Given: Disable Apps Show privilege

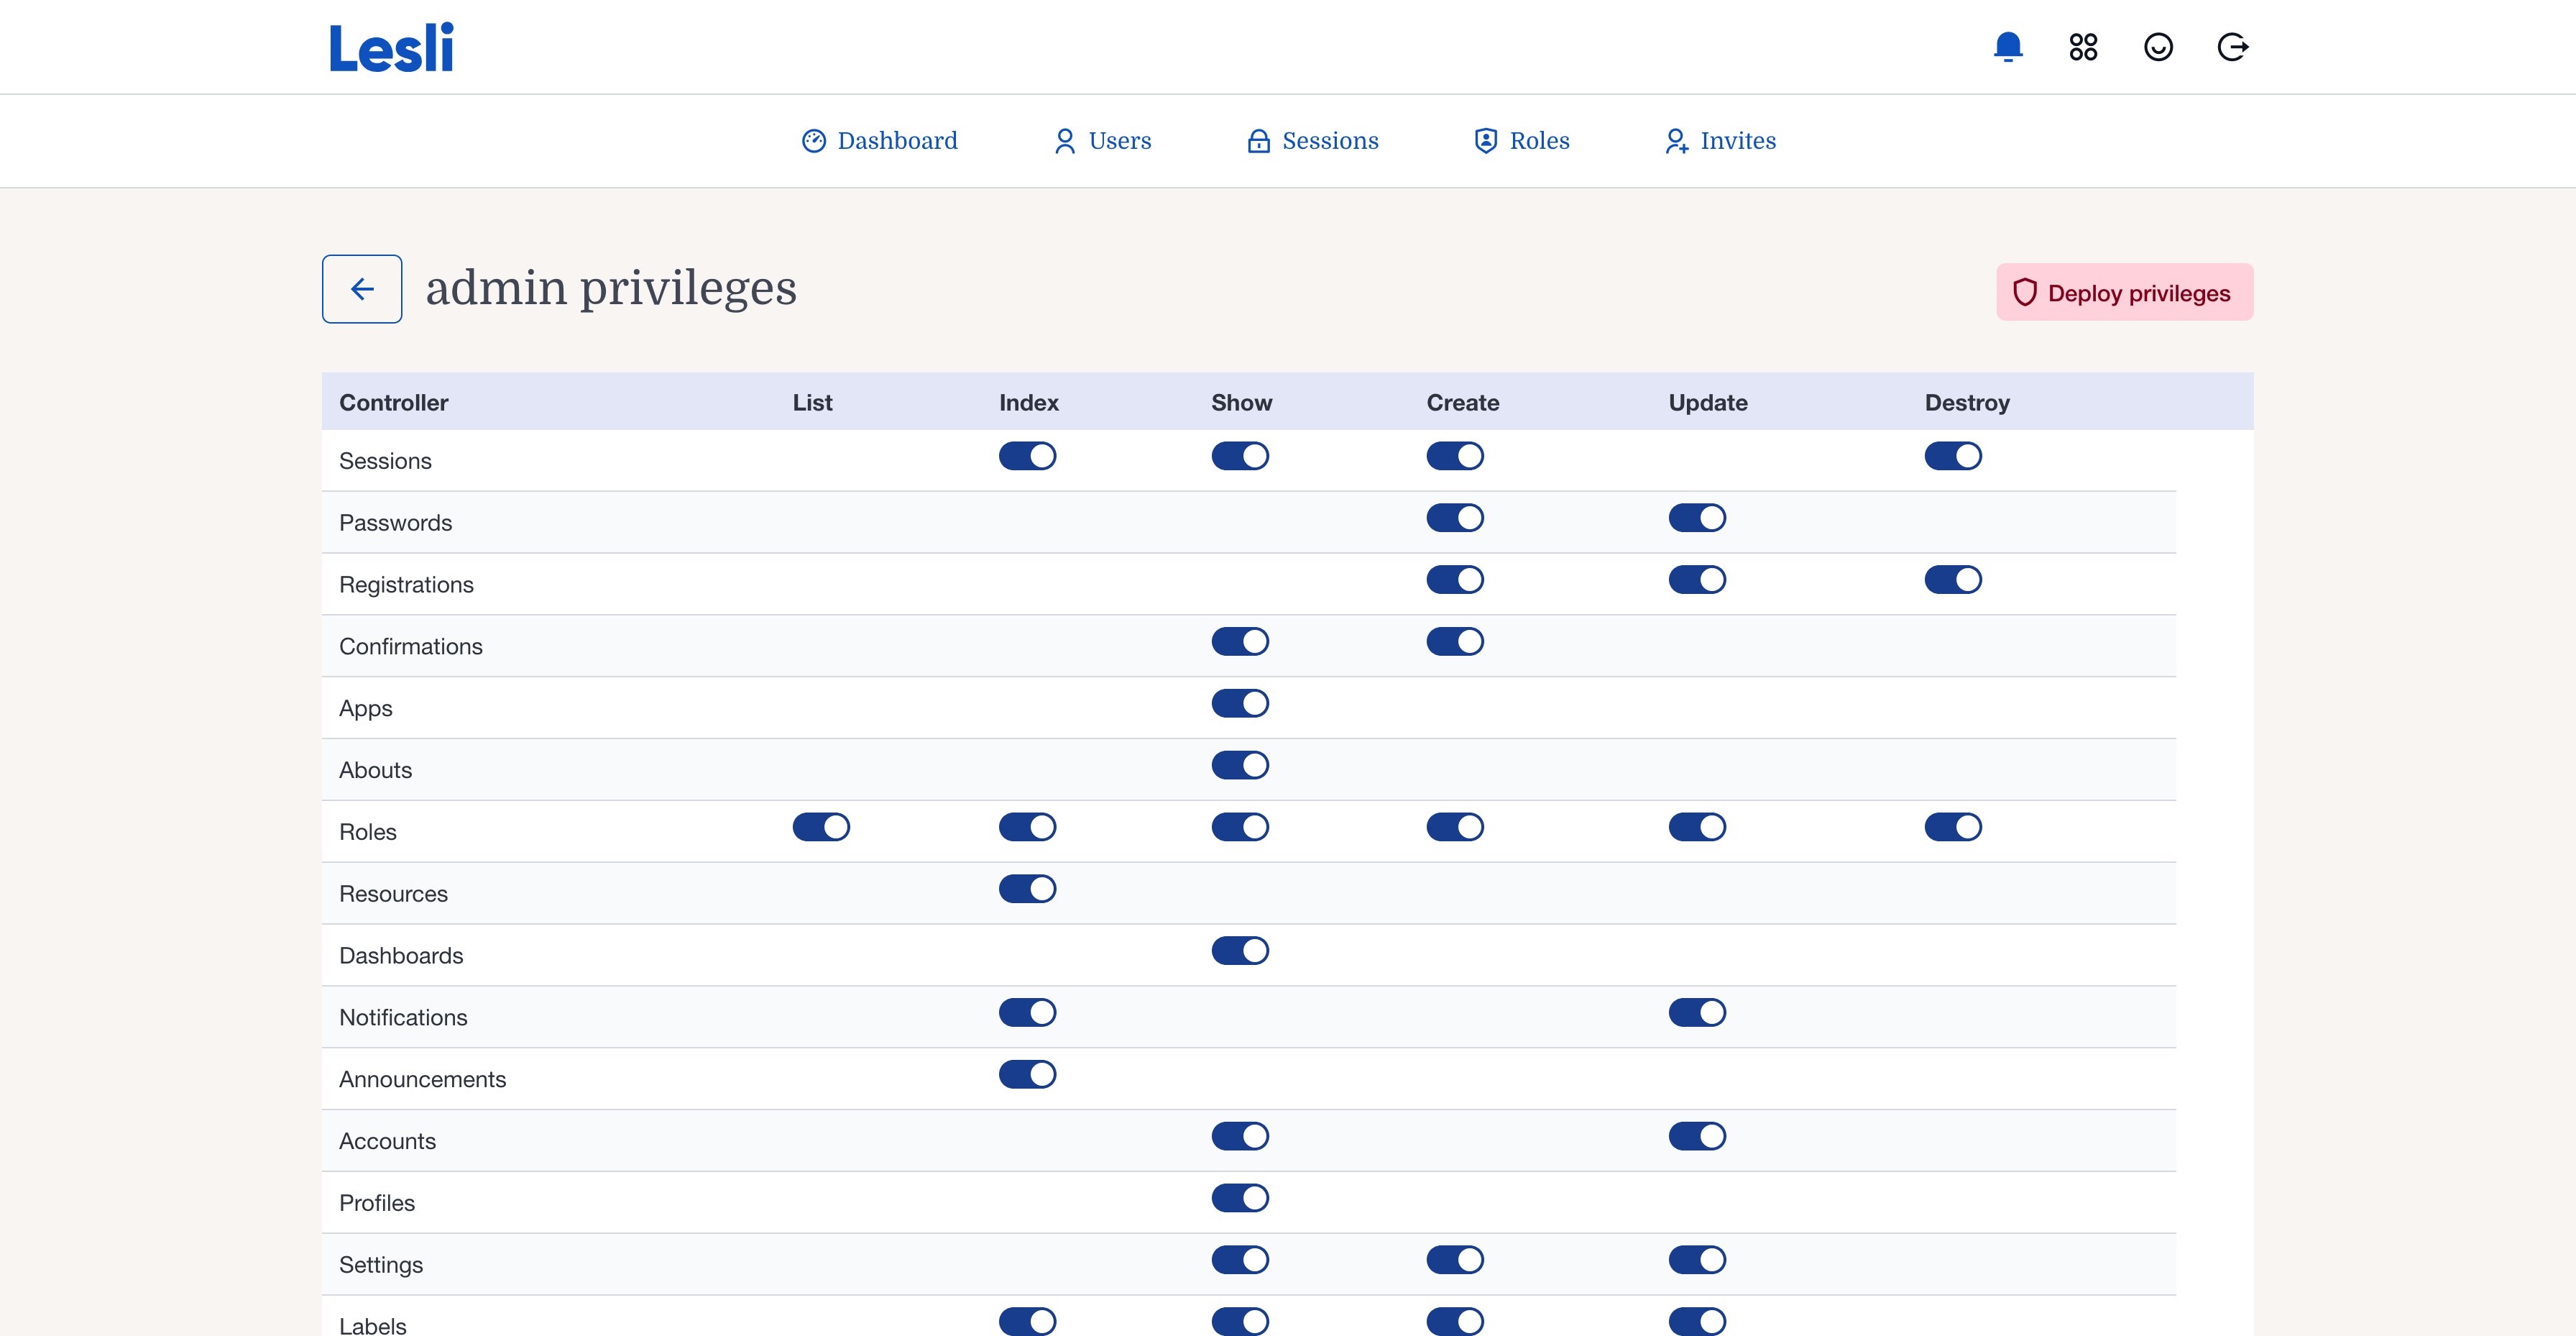Looking at the screenshot, I should click(1240, 703).
